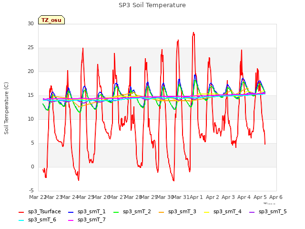The width and height of the screenshot is (305, 229).
Task: Click the Apr 4 x-axis date label
Action: pos(244,197)
